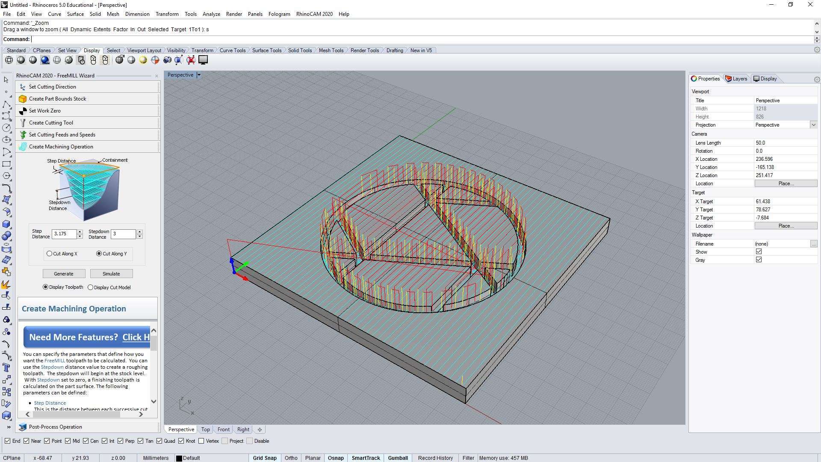821x462 pixels.
Task: Increase Step Distance with up stepper
Action: (x=80, y=232)
